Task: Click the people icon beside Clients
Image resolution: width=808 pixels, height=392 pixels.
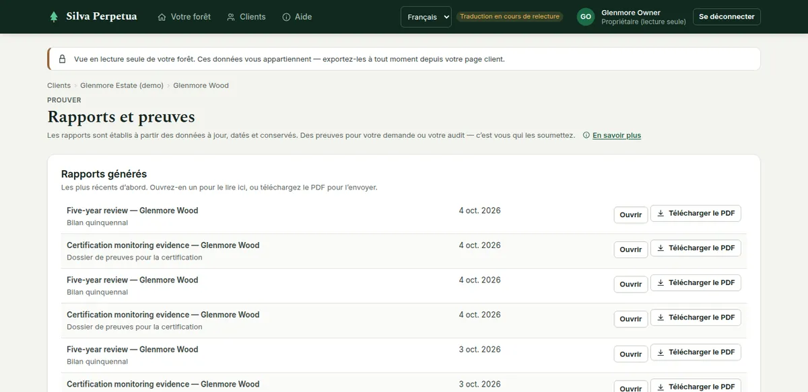Action: [x=231, y=17]
